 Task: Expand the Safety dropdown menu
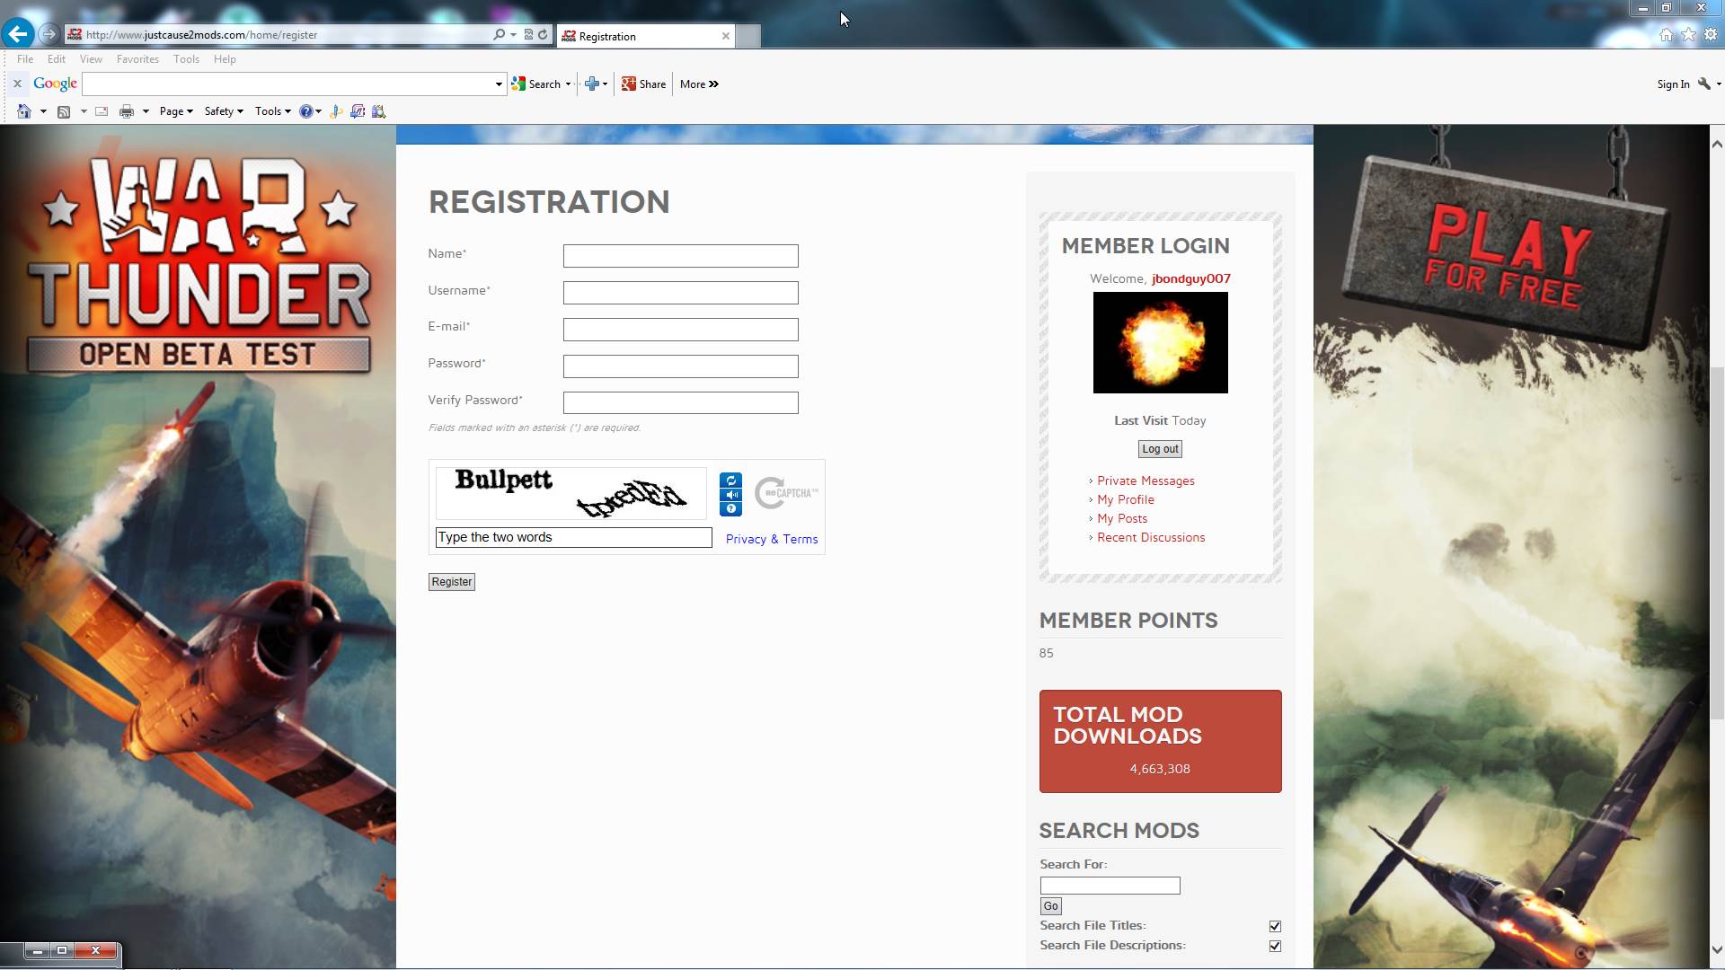224,111
